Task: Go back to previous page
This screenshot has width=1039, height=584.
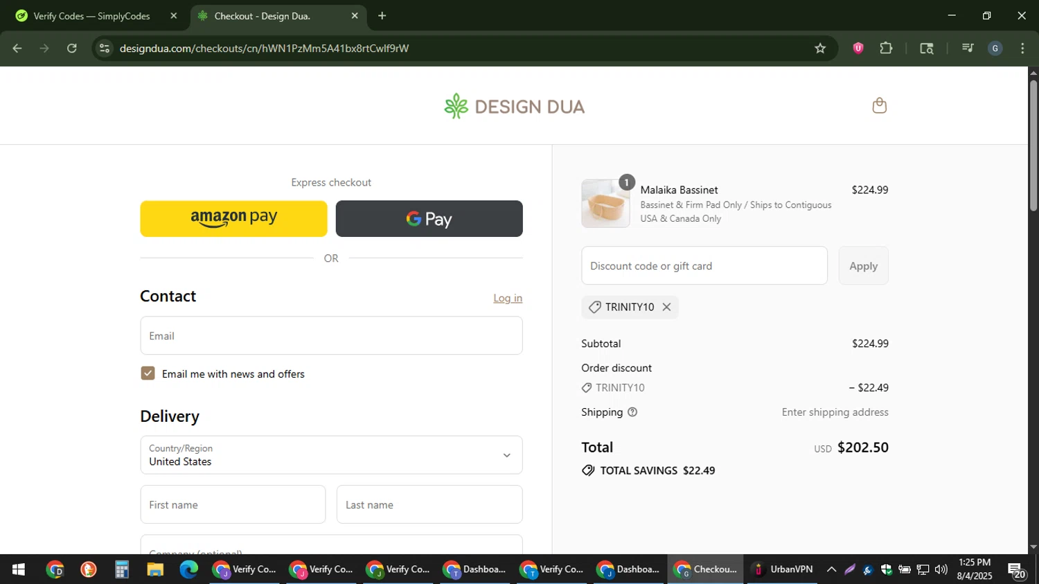Action: click(x=17, y=48)
